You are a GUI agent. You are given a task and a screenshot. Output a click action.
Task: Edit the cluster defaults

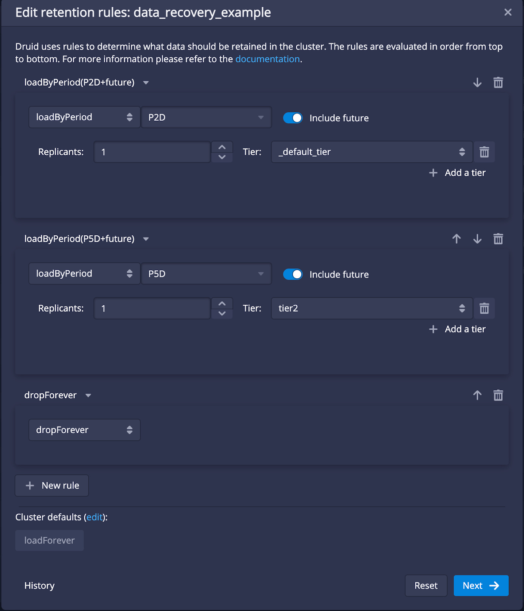(x=95, y=517)
